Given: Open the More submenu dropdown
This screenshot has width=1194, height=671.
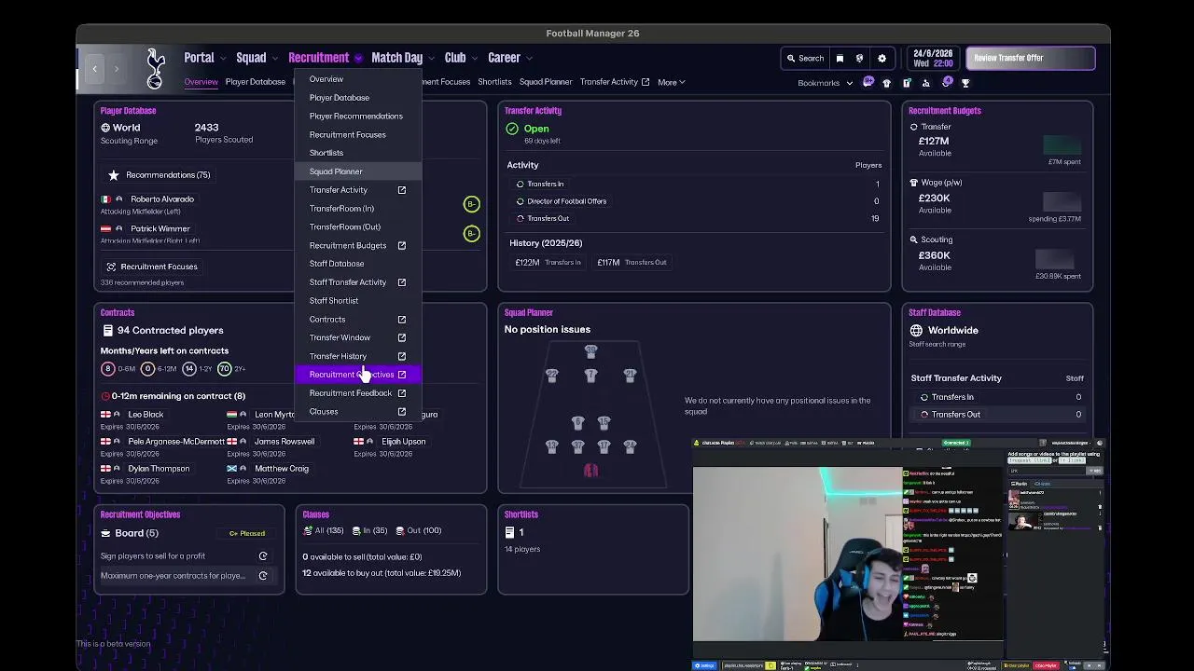Looking at the screenshot, I should pyautogui.click(x=671, y=82).
